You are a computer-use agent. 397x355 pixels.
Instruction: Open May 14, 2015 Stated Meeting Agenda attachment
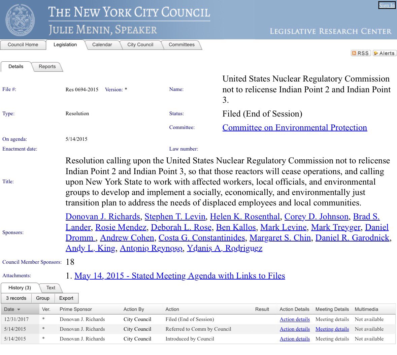pyautogui.click(x=180, y=276)
